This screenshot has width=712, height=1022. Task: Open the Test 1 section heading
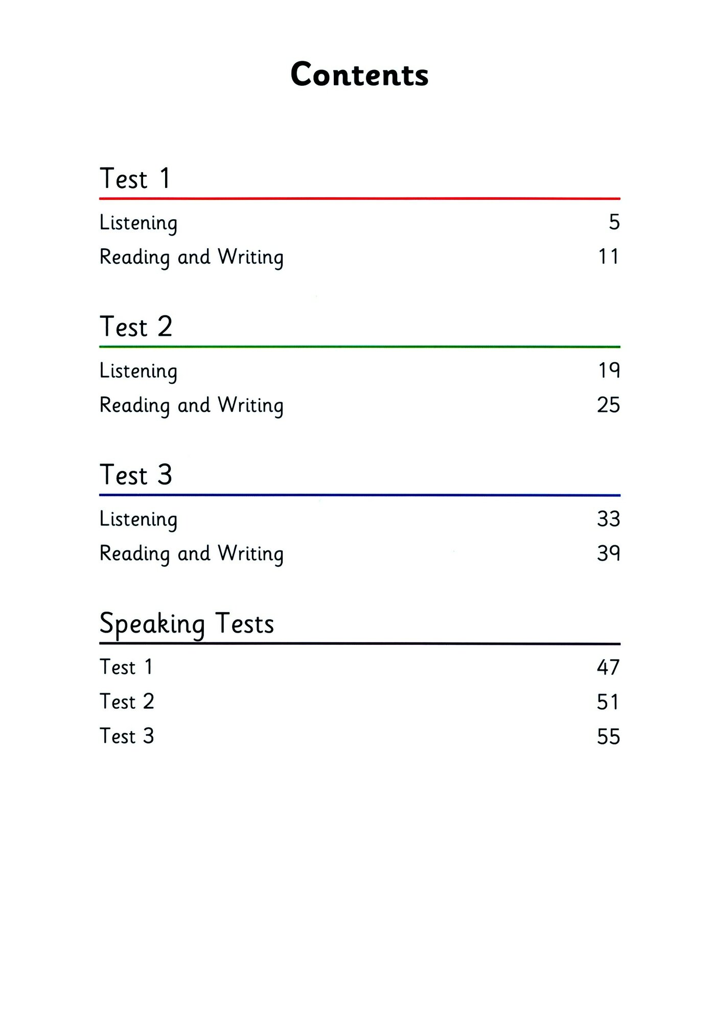135,178
